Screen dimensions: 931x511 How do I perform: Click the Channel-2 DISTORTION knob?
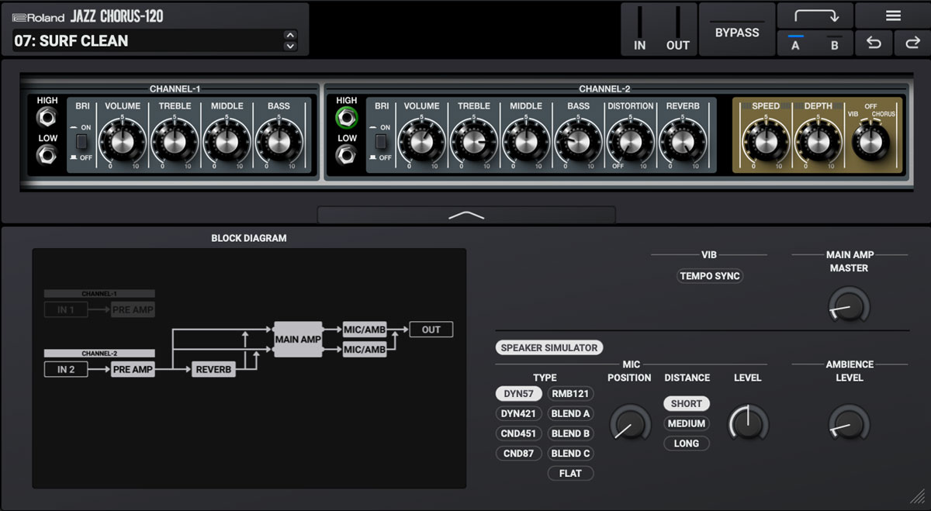pos(630,142)
